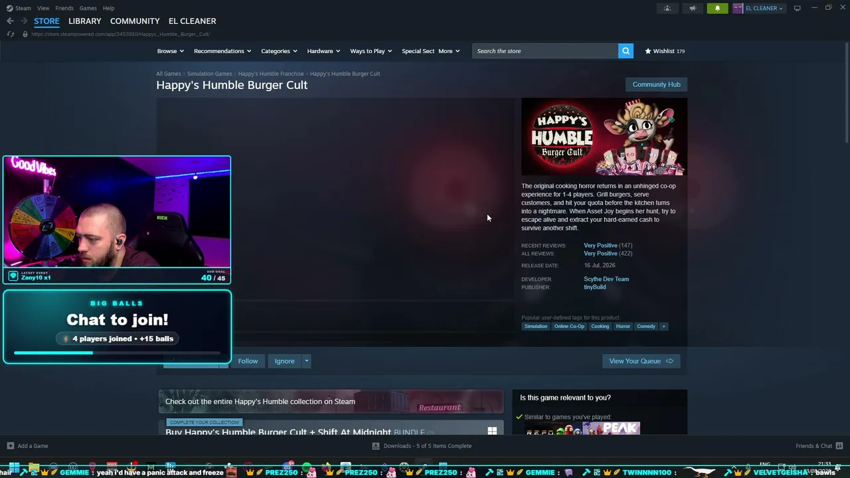Viewport: 850px width, 478px height.
Task: Expand the Browse dropdown
Action: point(170,51)
